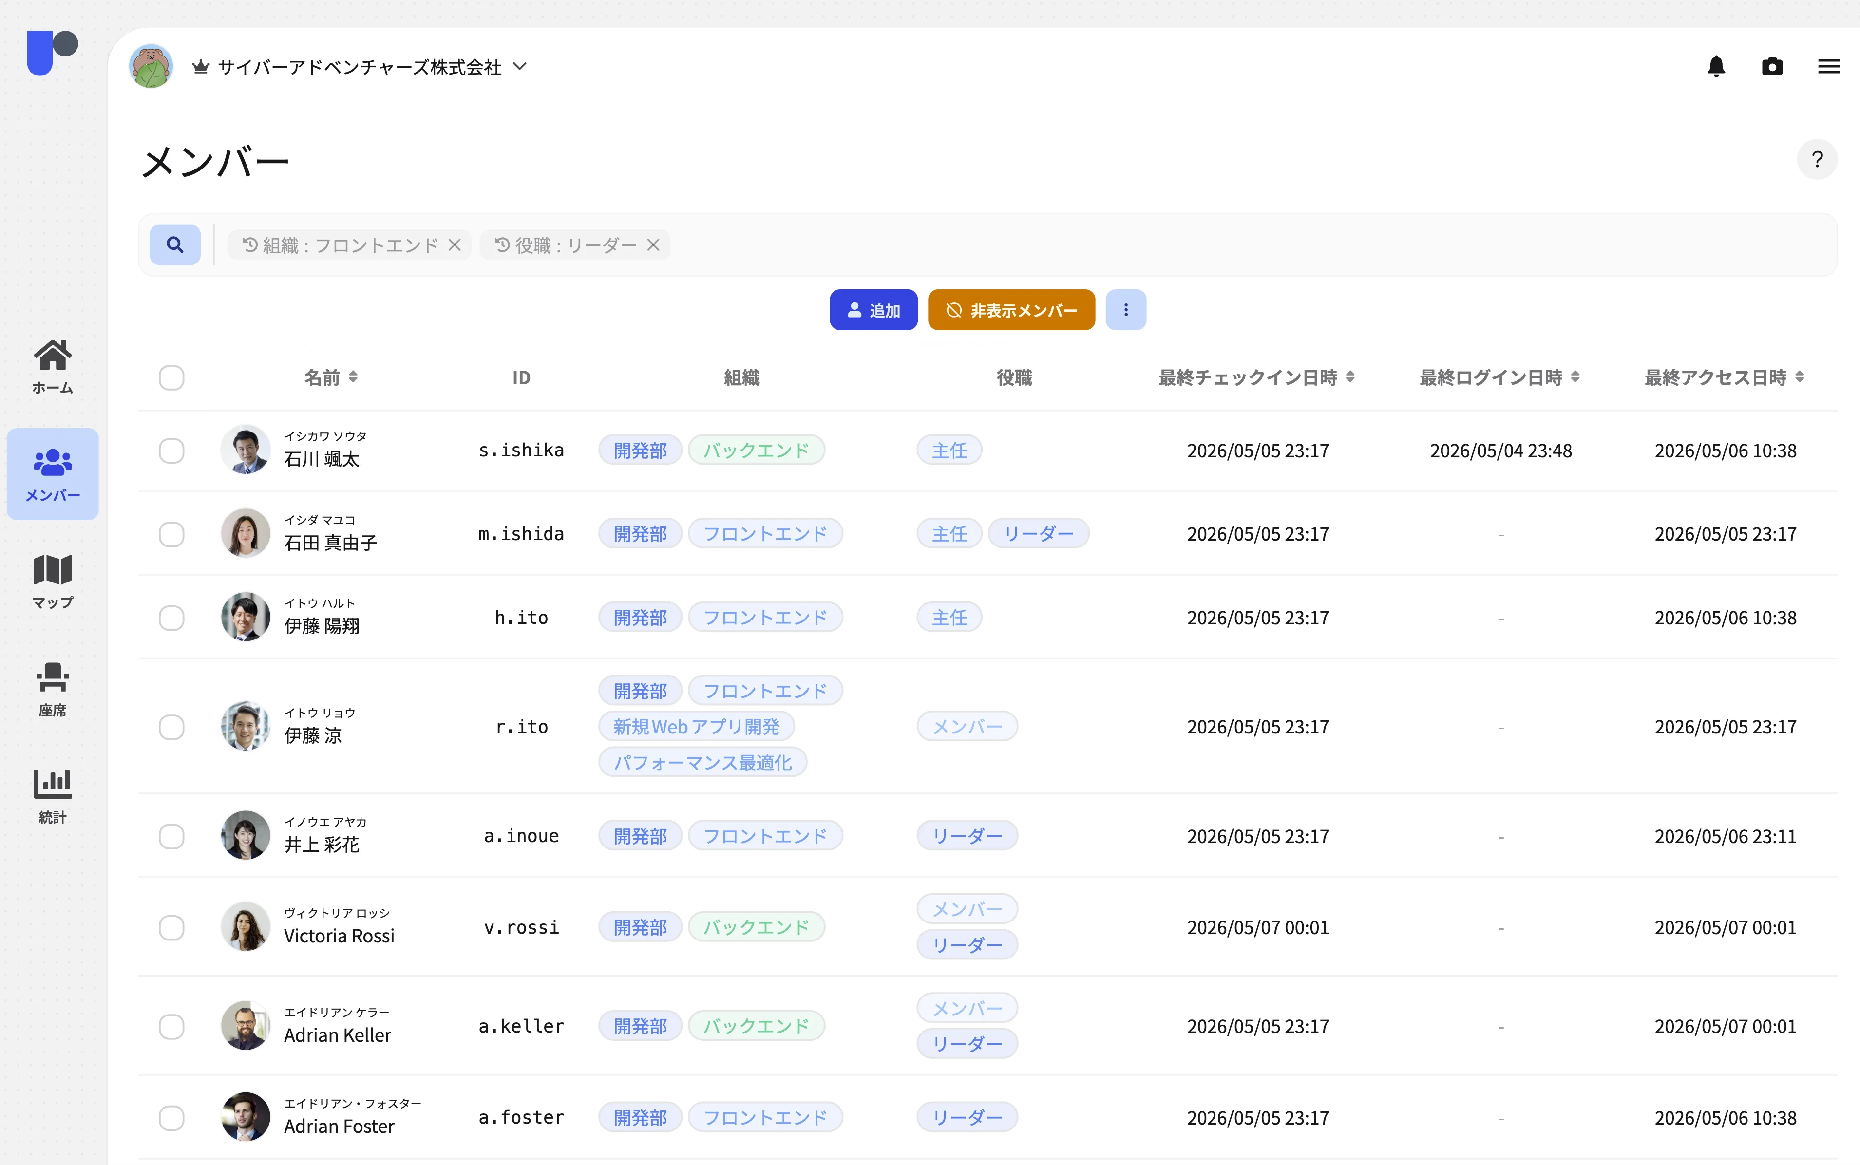The image size is (1860, 1165).
Task: Expand the company name dropdown chevron
Action: pyautogui.click(x=520, y=67)
